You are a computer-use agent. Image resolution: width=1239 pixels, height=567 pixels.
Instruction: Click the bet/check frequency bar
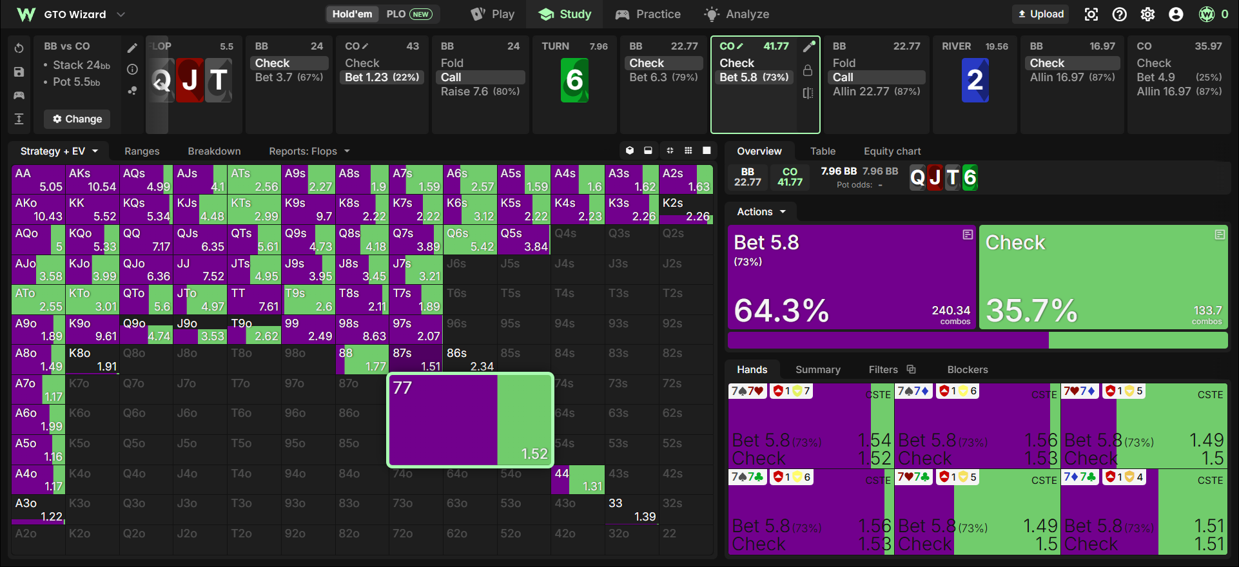coord(977,340)
